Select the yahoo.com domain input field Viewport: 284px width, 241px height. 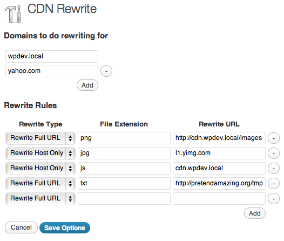52,71
